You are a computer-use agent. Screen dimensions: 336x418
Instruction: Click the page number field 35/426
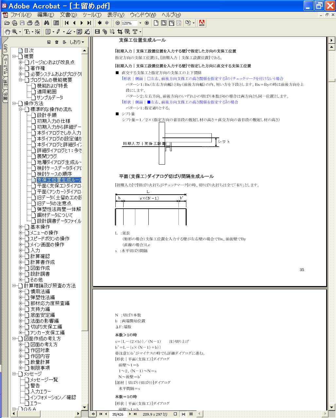coord(118,414)
